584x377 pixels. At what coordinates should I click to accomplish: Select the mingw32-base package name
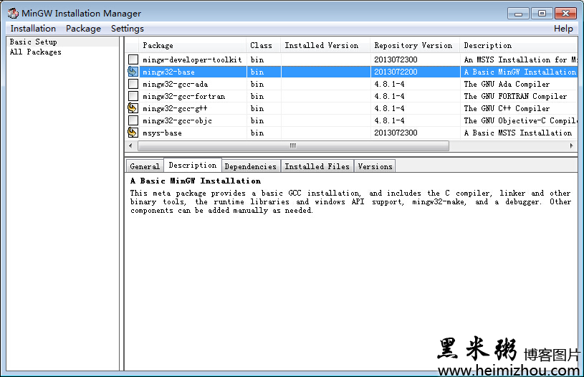(x=168, y=72)
